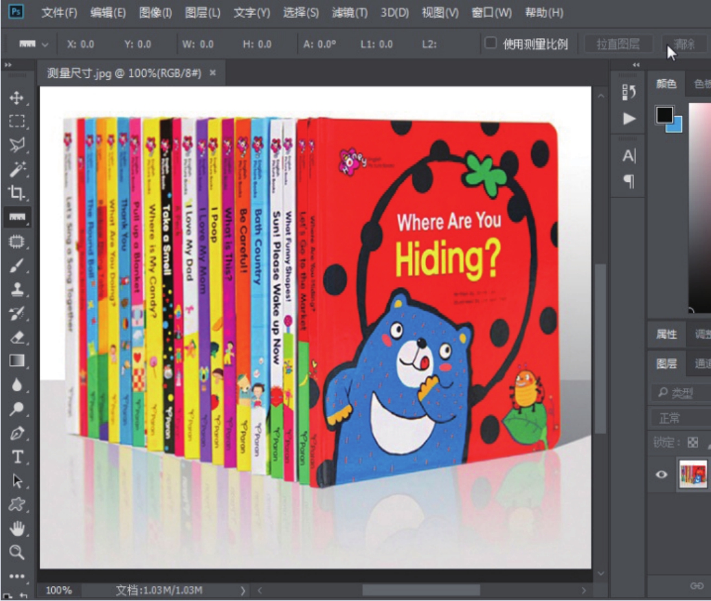The image size is (711, 601).
Task: Select the Clone Stamp tool
Action: (x=17, y=289)
